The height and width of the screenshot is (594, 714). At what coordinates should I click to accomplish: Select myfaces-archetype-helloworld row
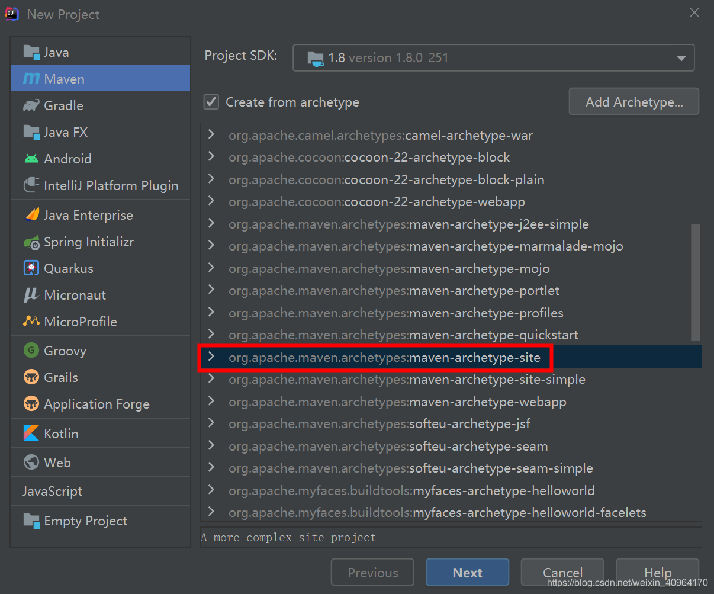[451, 490]
